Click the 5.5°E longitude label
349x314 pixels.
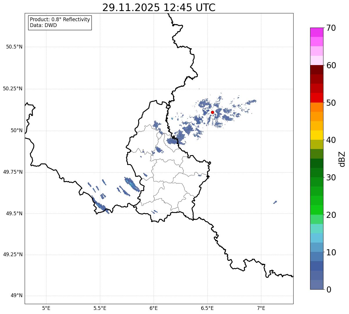[100, 308]
